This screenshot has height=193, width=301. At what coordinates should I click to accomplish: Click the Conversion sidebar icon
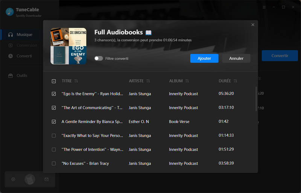pos(11,45)
